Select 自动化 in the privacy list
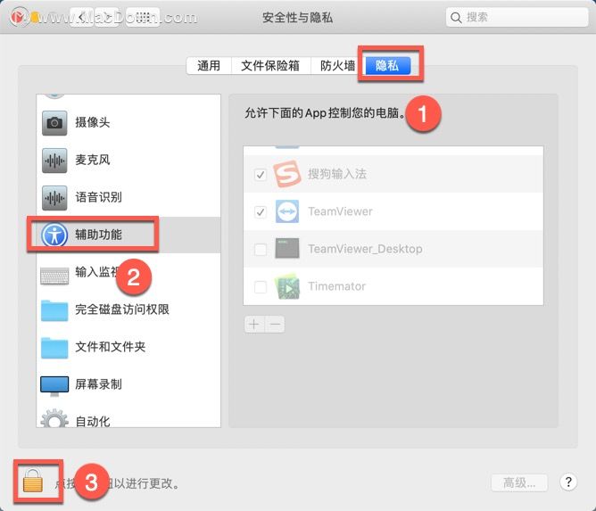The height and width of the screenshot is (511, 596). pyautogui.click(x=128, y=417)
